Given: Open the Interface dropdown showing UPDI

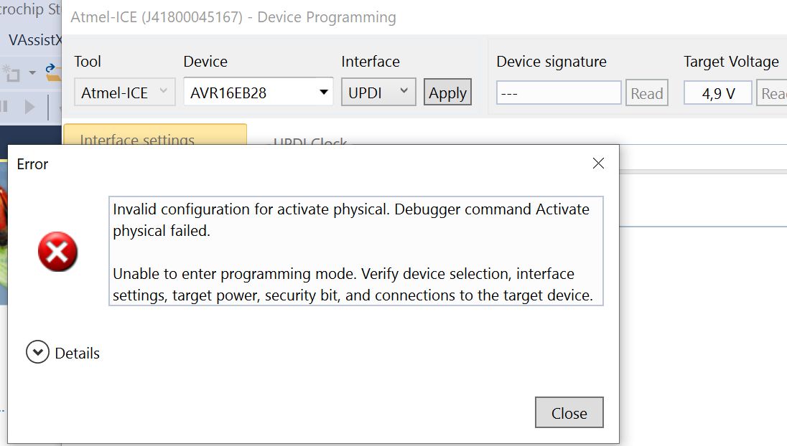Looking at the screenshot, I should tap(378, 92).
